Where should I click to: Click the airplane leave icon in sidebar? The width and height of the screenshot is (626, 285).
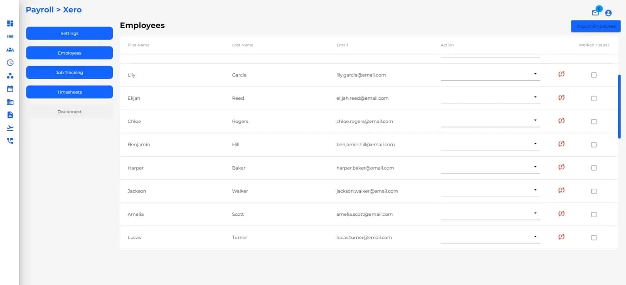click(x=10, y=128)
